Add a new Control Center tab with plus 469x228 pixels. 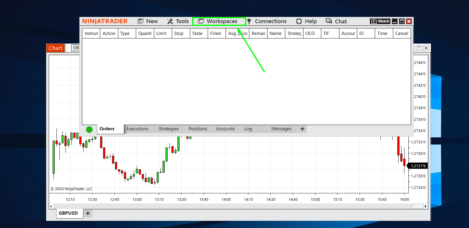[302, 129]
